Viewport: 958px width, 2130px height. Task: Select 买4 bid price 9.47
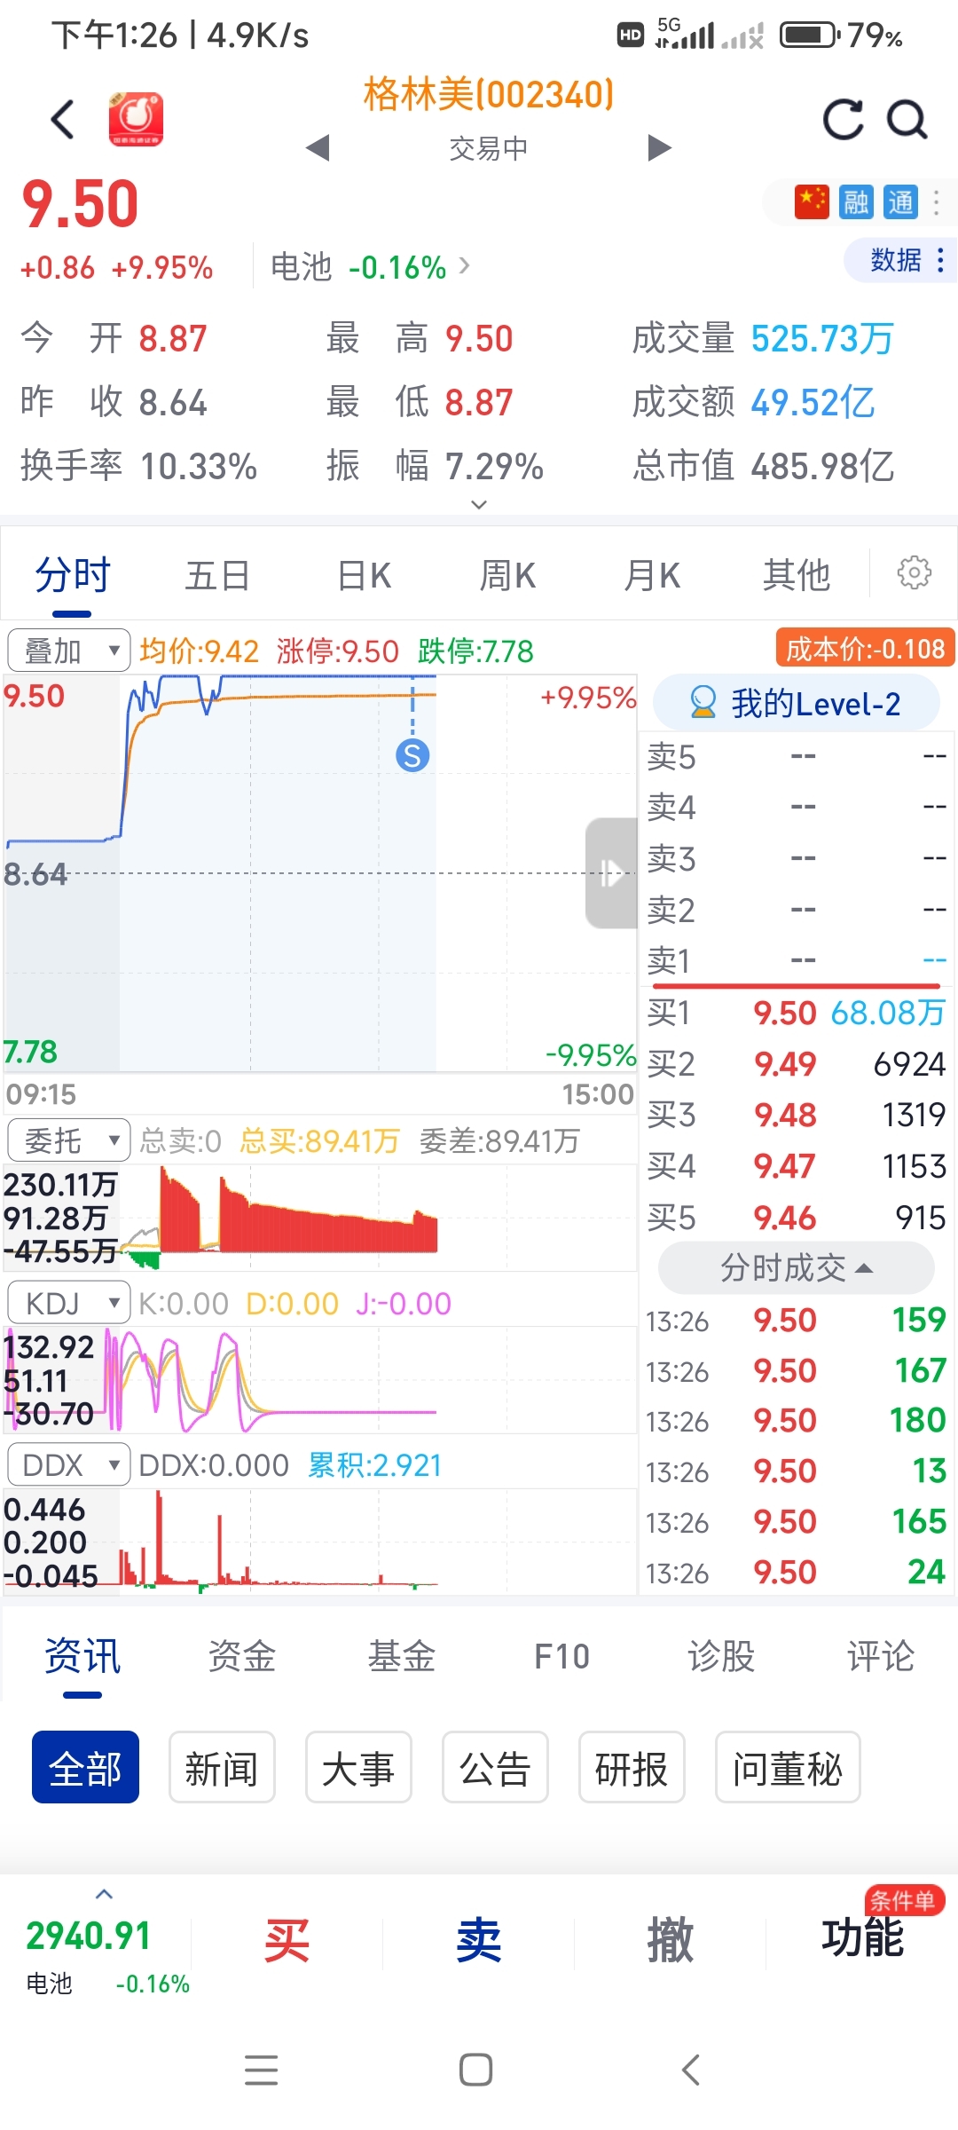796,1165
